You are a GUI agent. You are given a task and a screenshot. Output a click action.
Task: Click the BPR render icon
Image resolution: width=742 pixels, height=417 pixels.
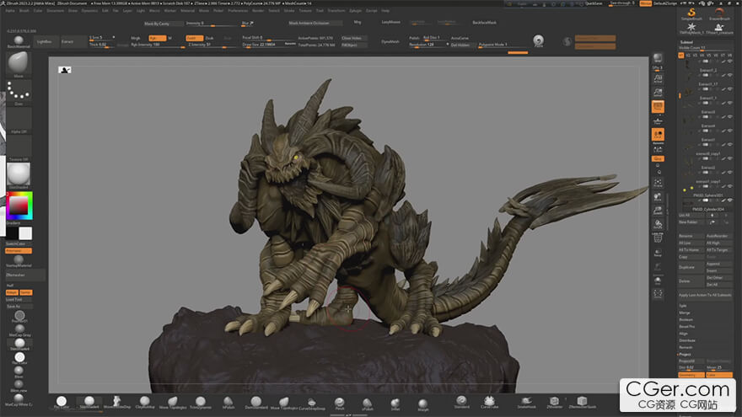tap(658, 59)
